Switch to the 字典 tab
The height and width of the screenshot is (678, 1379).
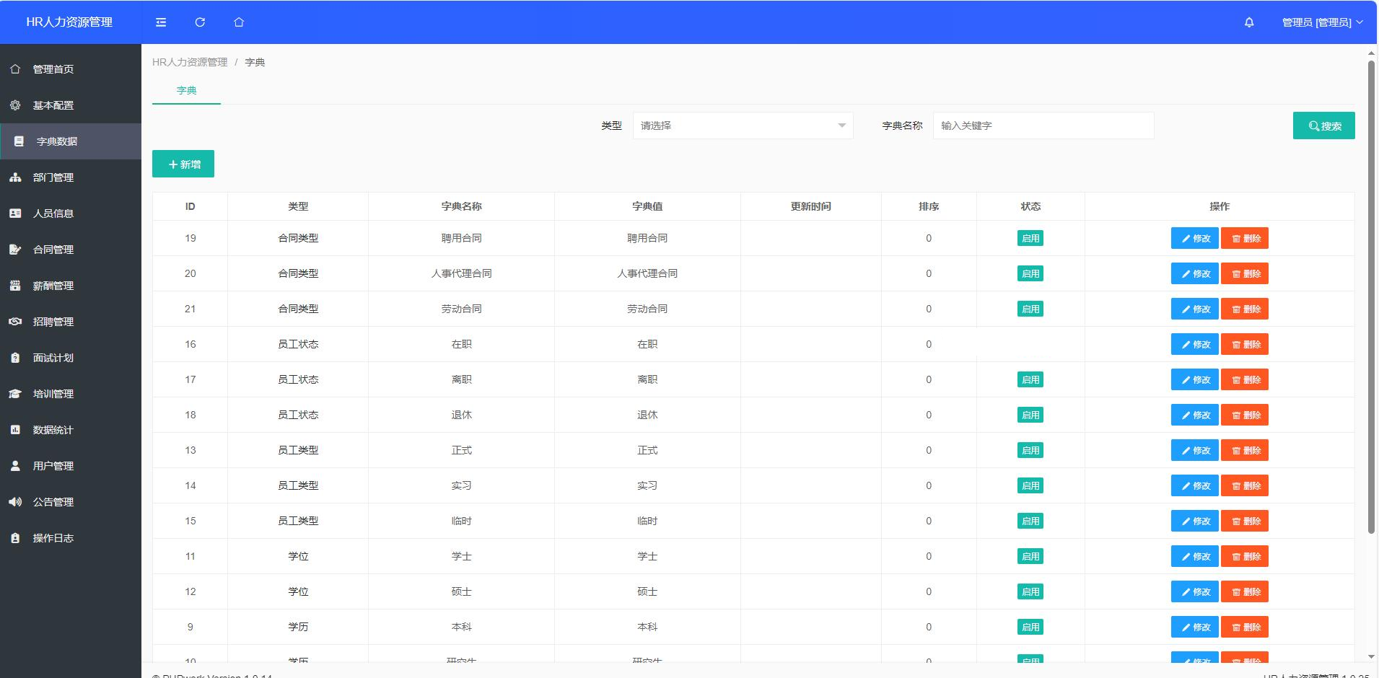[186, 90]
